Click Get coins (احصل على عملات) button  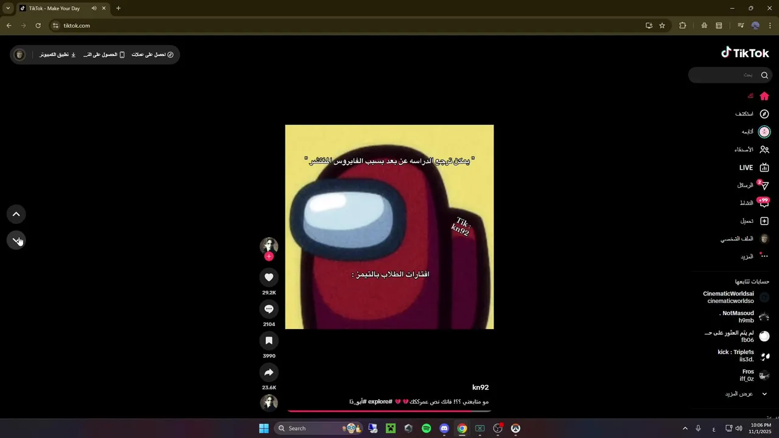click(153, 55)
